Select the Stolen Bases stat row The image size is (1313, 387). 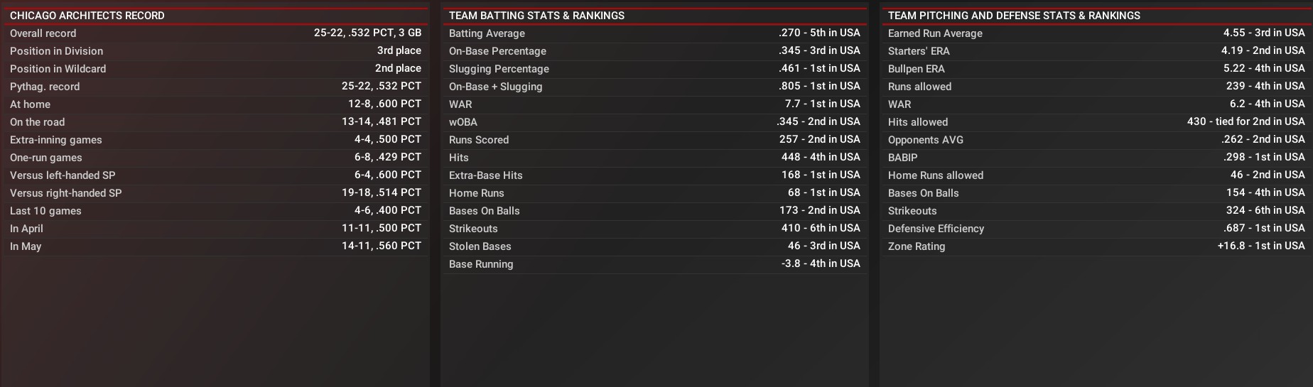654,246
